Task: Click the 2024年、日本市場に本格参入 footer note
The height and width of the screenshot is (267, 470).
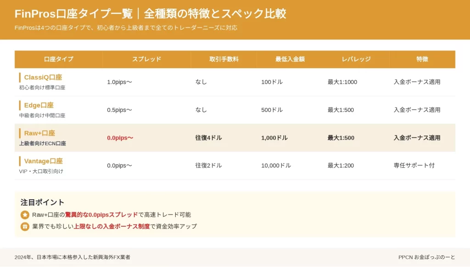Action: coord(72,257)
